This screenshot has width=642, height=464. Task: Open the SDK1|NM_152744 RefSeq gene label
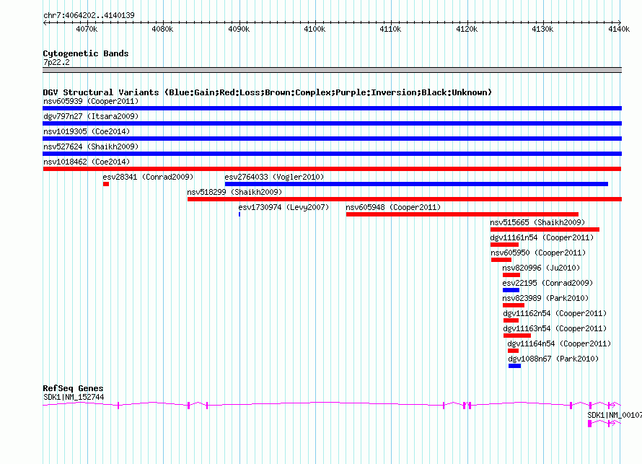coord(73,397)
